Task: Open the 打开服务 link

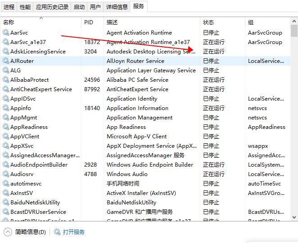Action: pyautogui.click(x=74, y=232)
